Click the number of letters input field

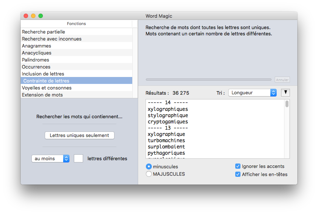(x=78, y=158)
